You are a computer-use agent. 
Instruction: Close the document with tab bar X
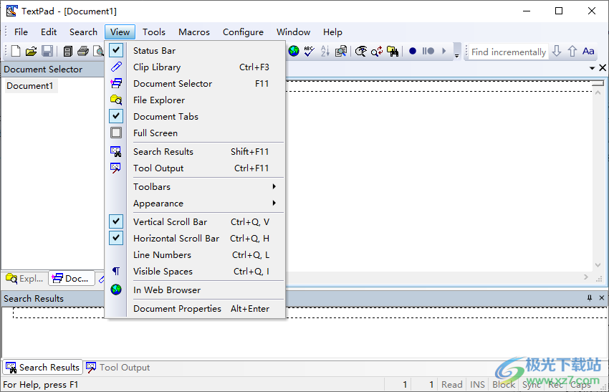(603, 68)
